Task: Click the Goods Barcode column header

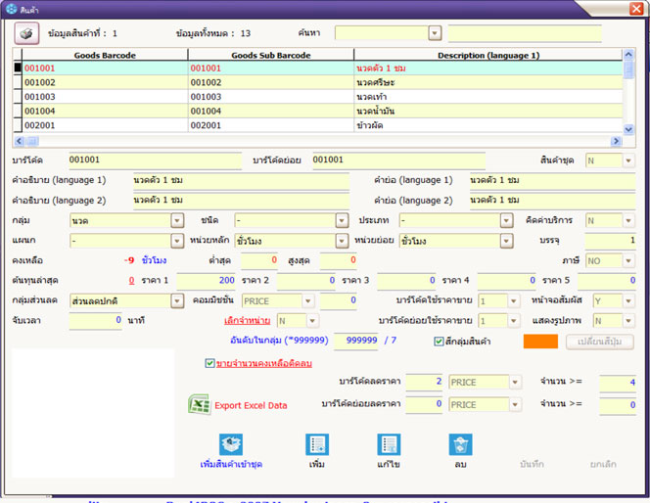Action: pos(104,56)
